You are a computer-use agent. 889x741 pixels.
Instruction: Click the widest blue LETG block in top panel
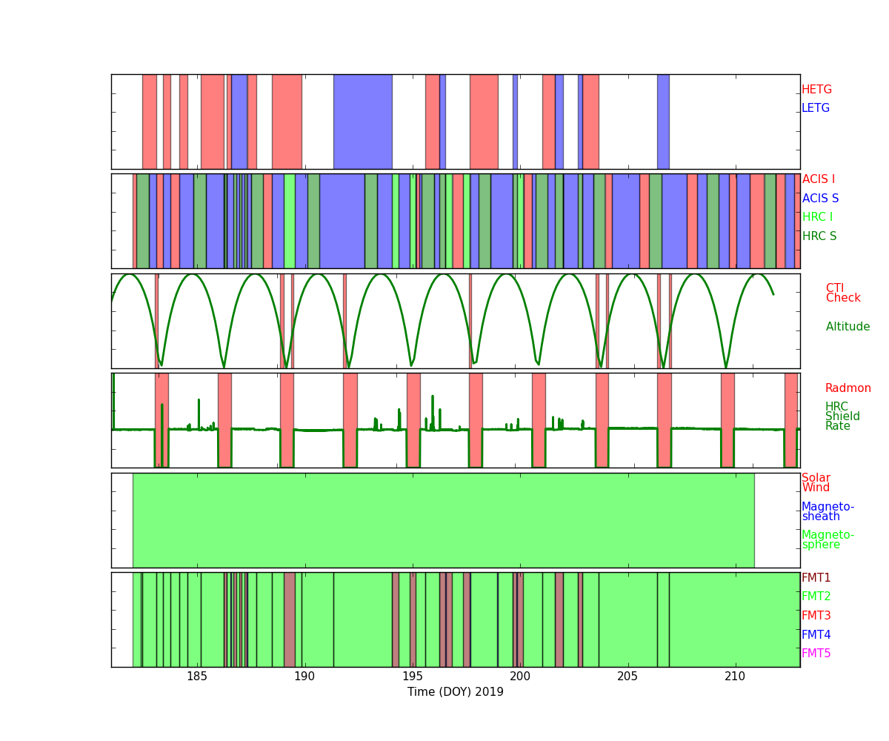362,122
